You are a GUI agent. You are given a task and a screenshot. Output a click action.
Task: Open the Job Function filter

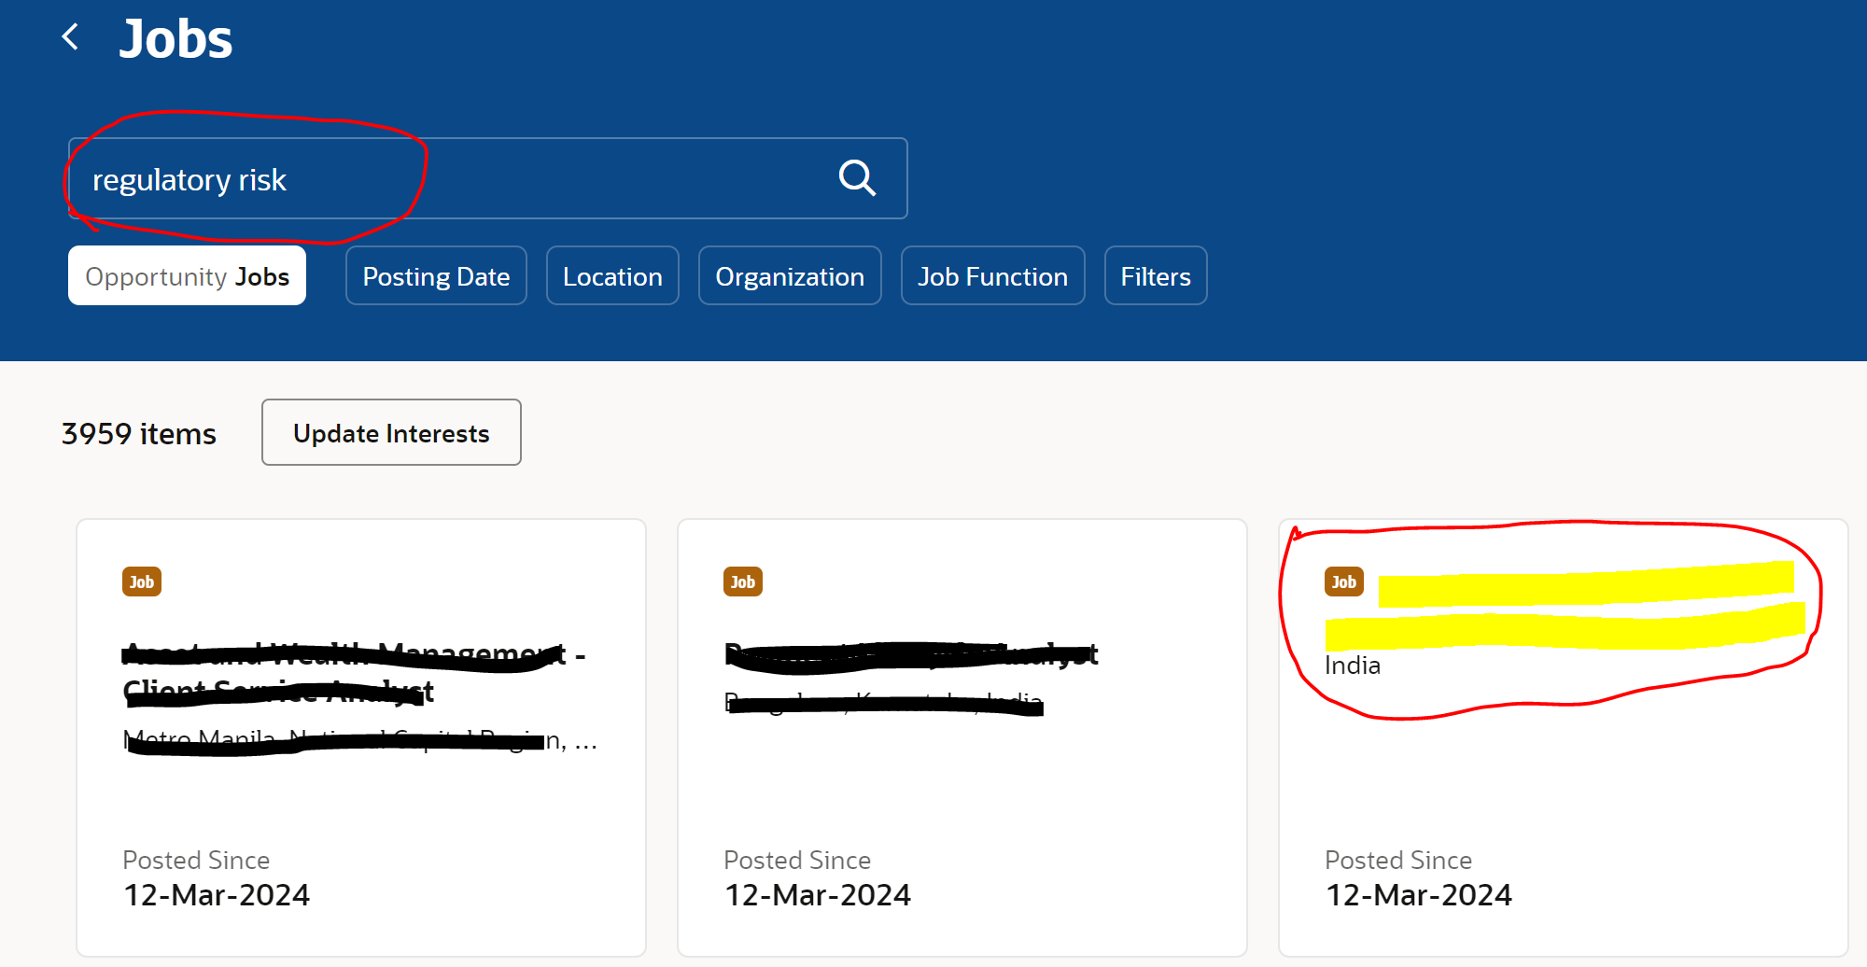point(992,275)
